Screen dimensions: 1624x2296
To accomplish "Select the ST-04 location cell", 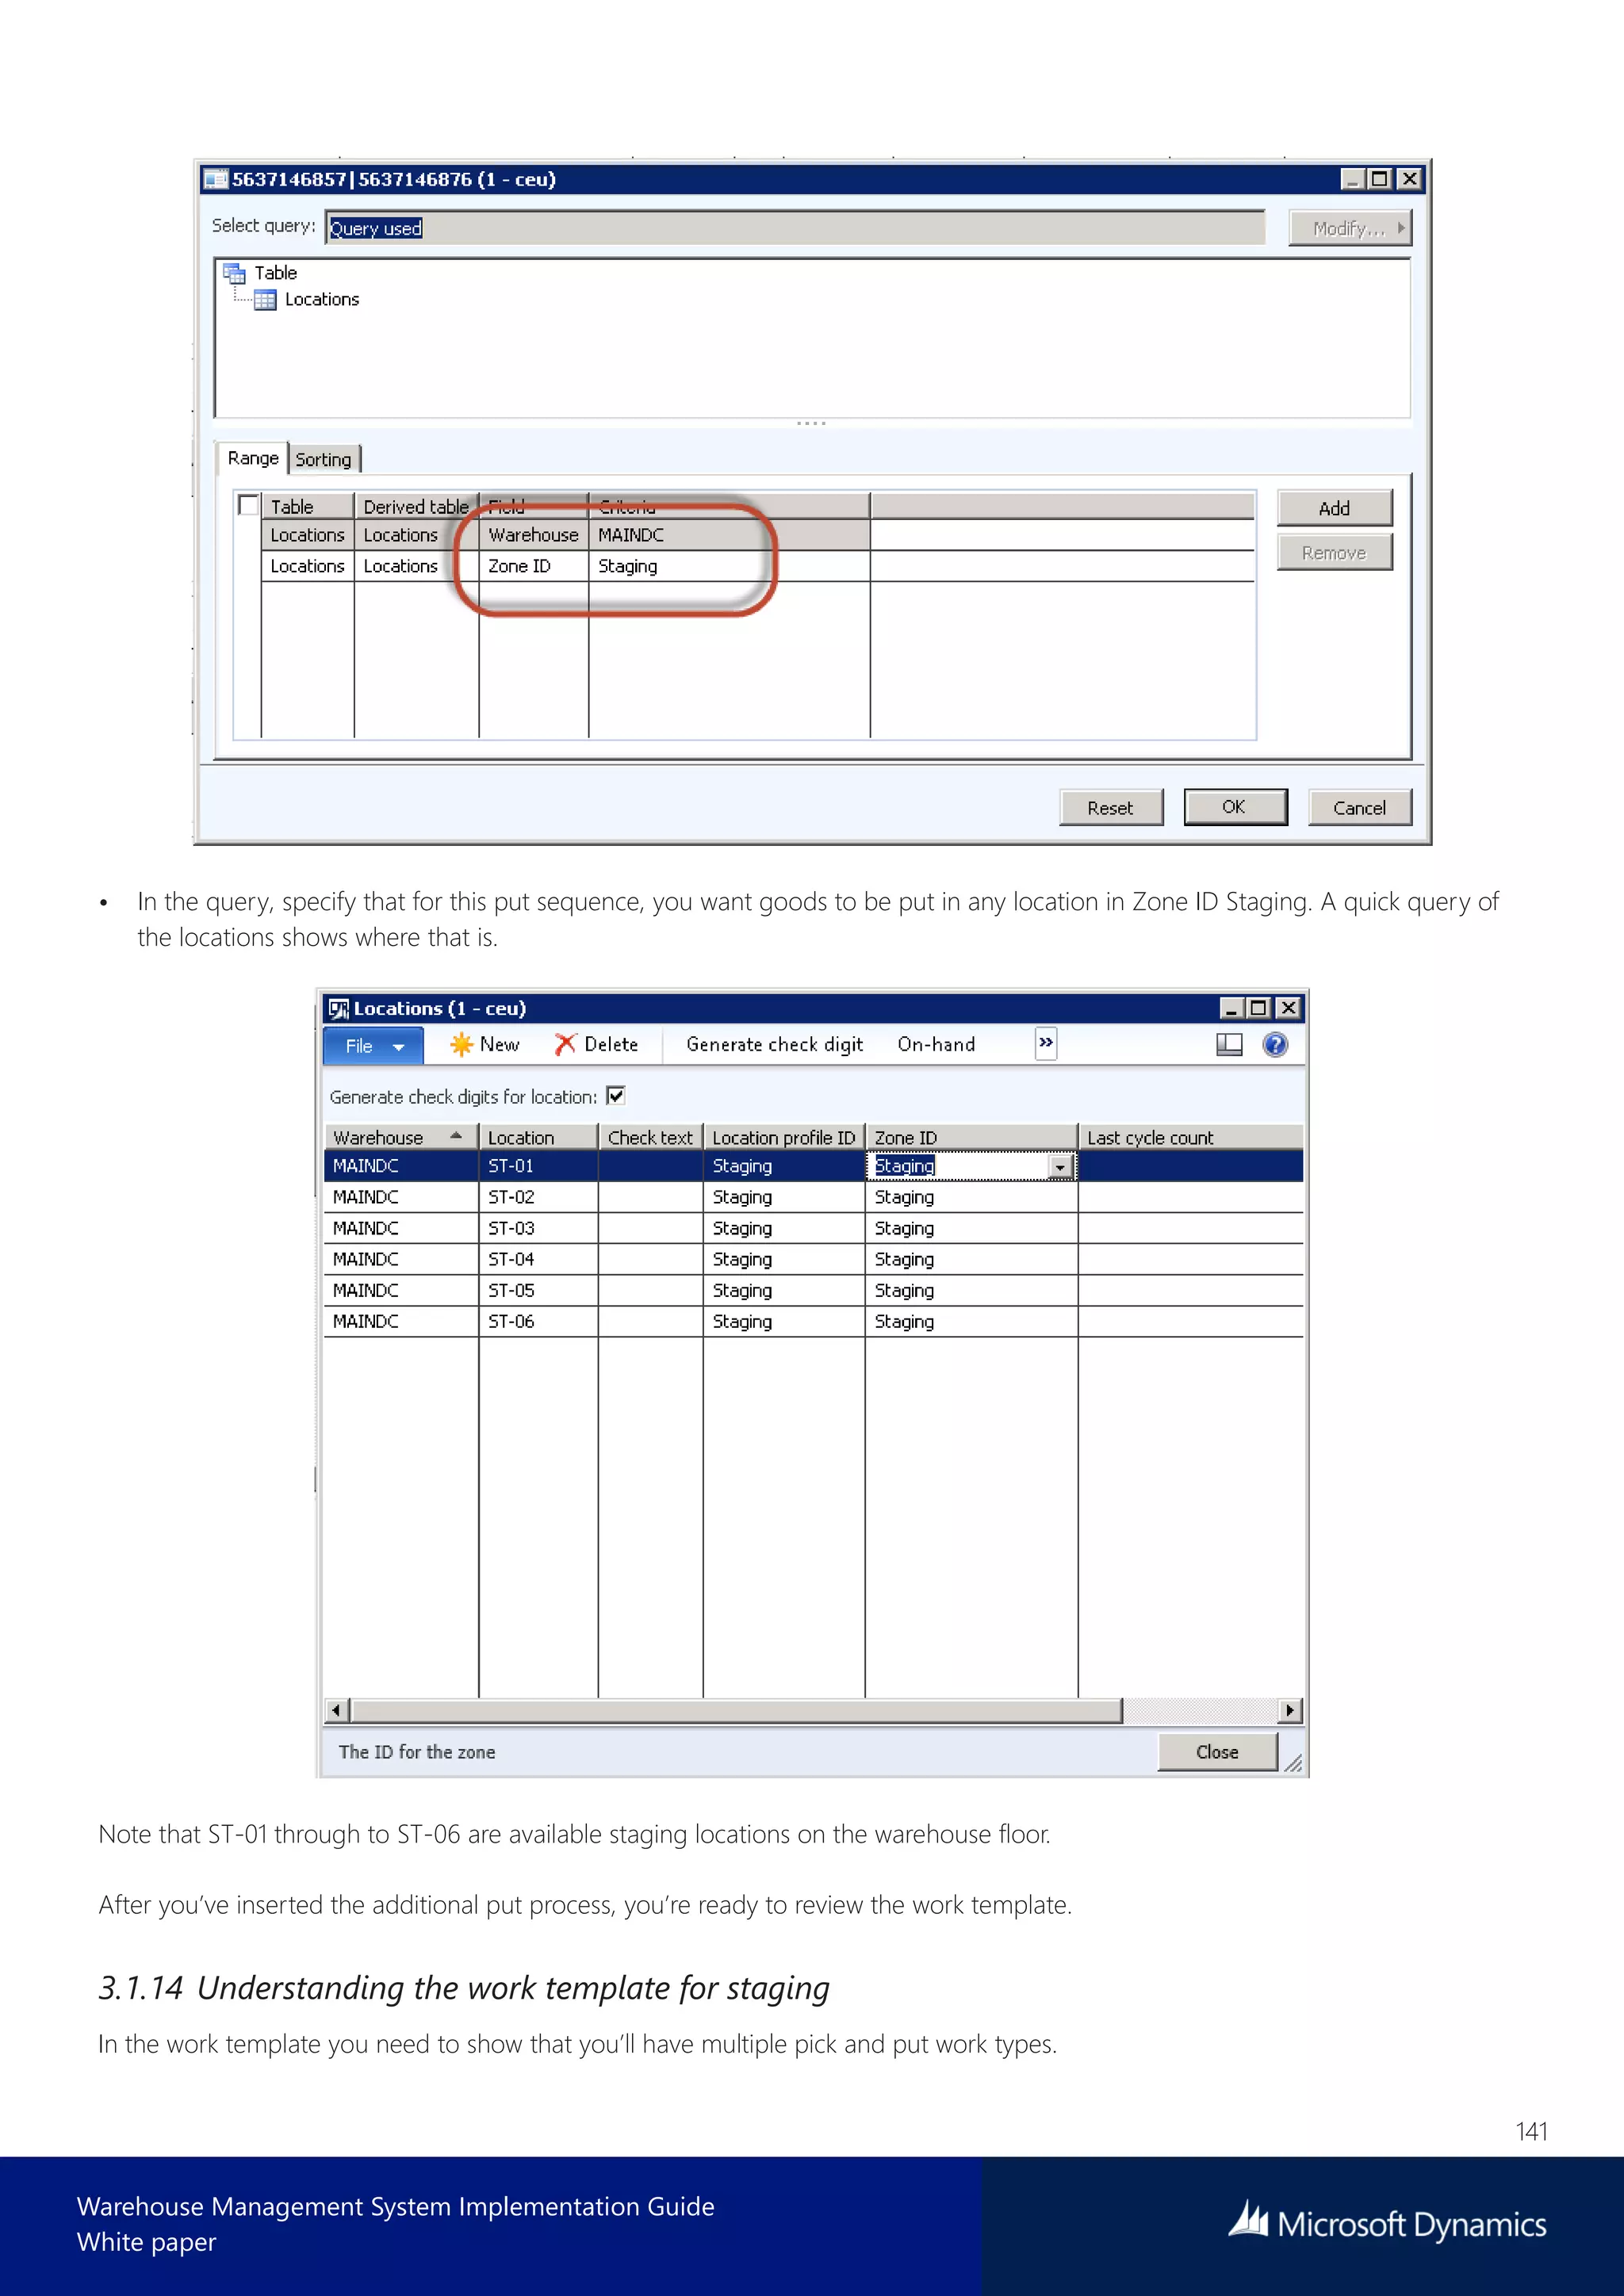I will click(538, 1259).
